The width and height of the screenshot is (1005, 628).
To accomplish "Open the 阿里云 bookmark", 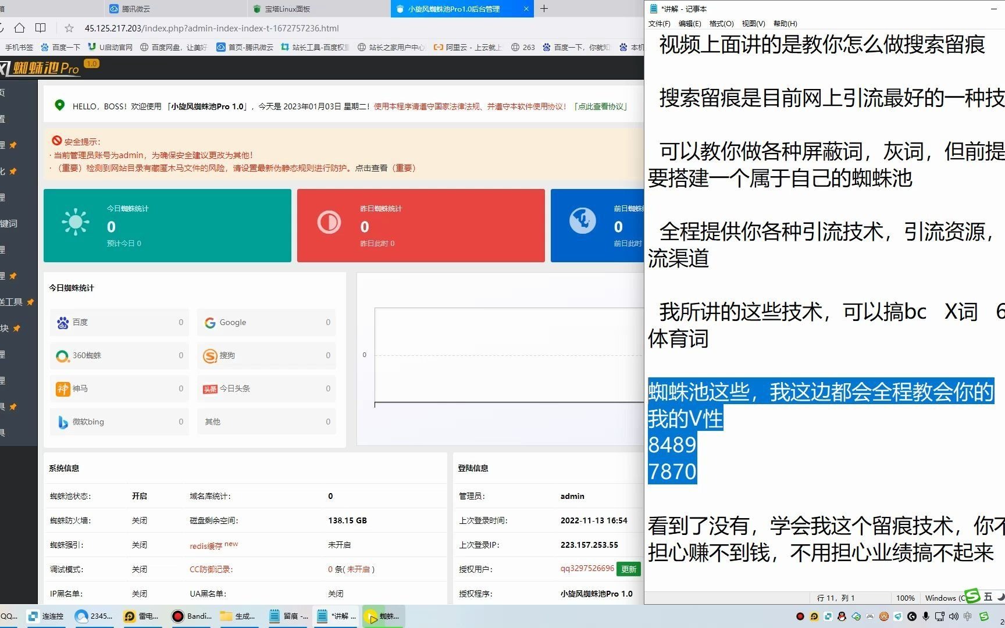I will pyautogui.click(x=468, y=47).
